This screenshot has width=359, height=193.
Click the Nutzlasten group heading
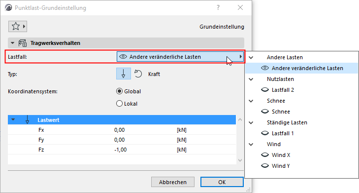click(x=280, y=79)
